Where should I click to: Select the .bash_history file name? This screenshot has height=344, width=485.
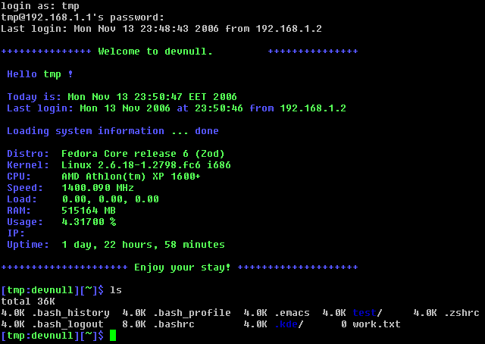click(x=70, y=313)
